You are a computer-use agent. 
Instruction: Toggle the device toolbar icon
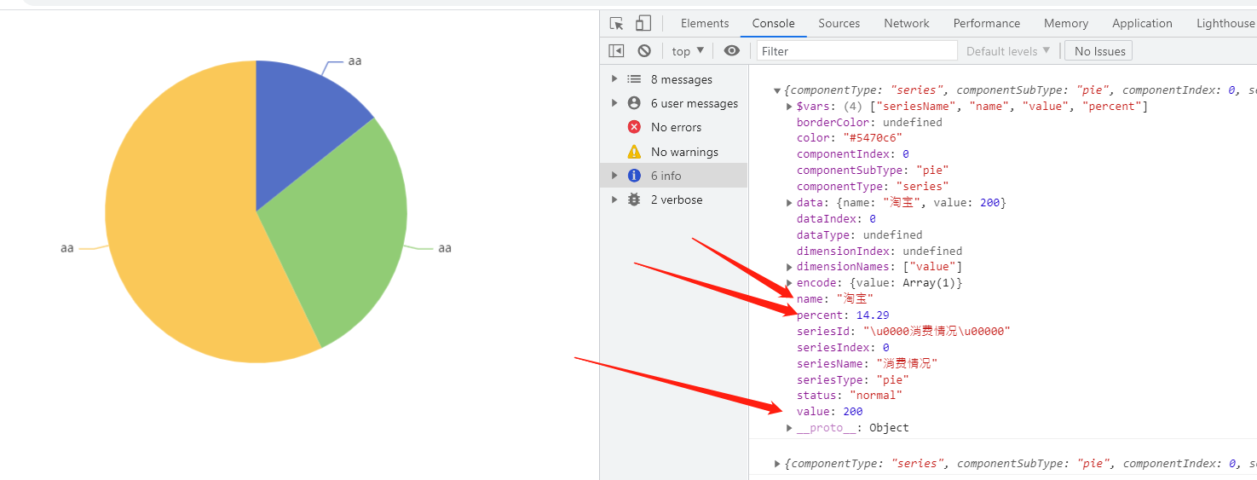point(643,23)
